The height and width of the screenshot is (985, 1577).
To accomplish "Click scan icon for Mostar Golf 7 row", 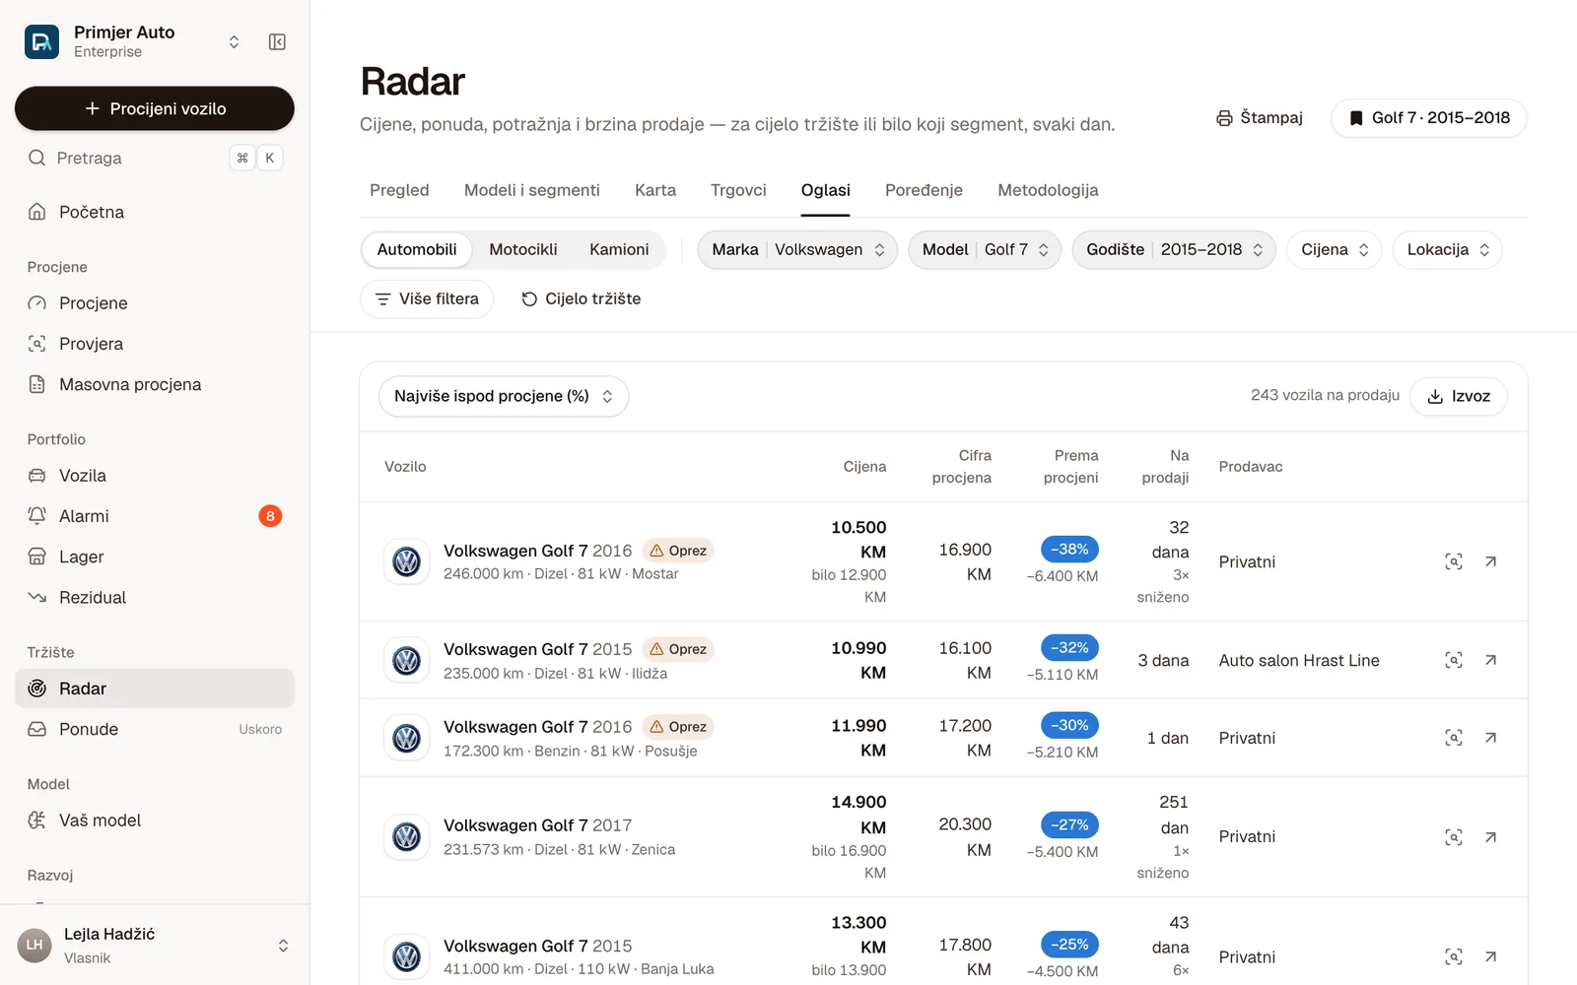I will click(1453, 561).
